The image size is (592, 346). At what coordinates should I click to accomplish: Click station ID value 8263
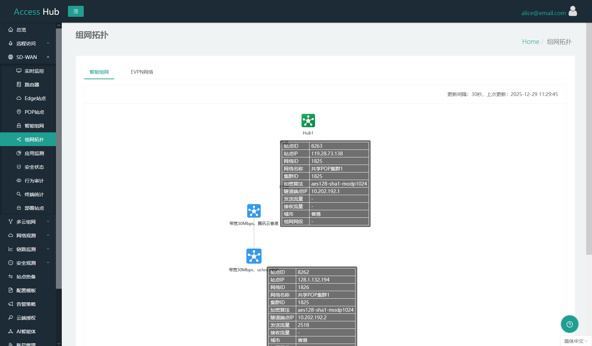click(x=317, y=146)
